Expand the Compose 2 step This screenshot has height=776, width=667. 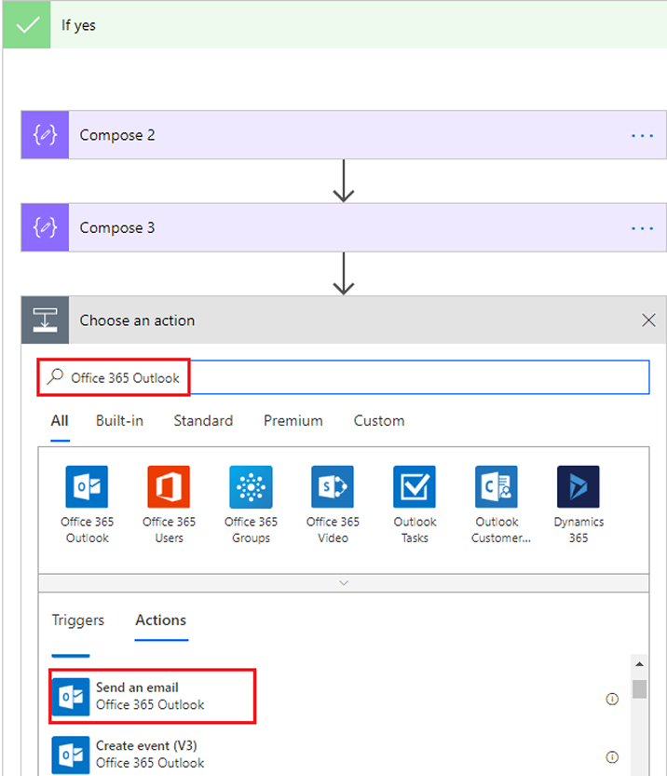click(344, 134)
